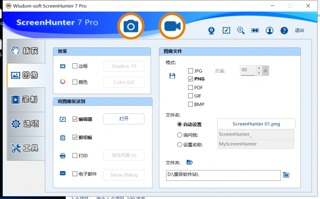The height and width of the screenshot is (199, 320).
Task: Click the floppy disk save icon
Action: 172,76
